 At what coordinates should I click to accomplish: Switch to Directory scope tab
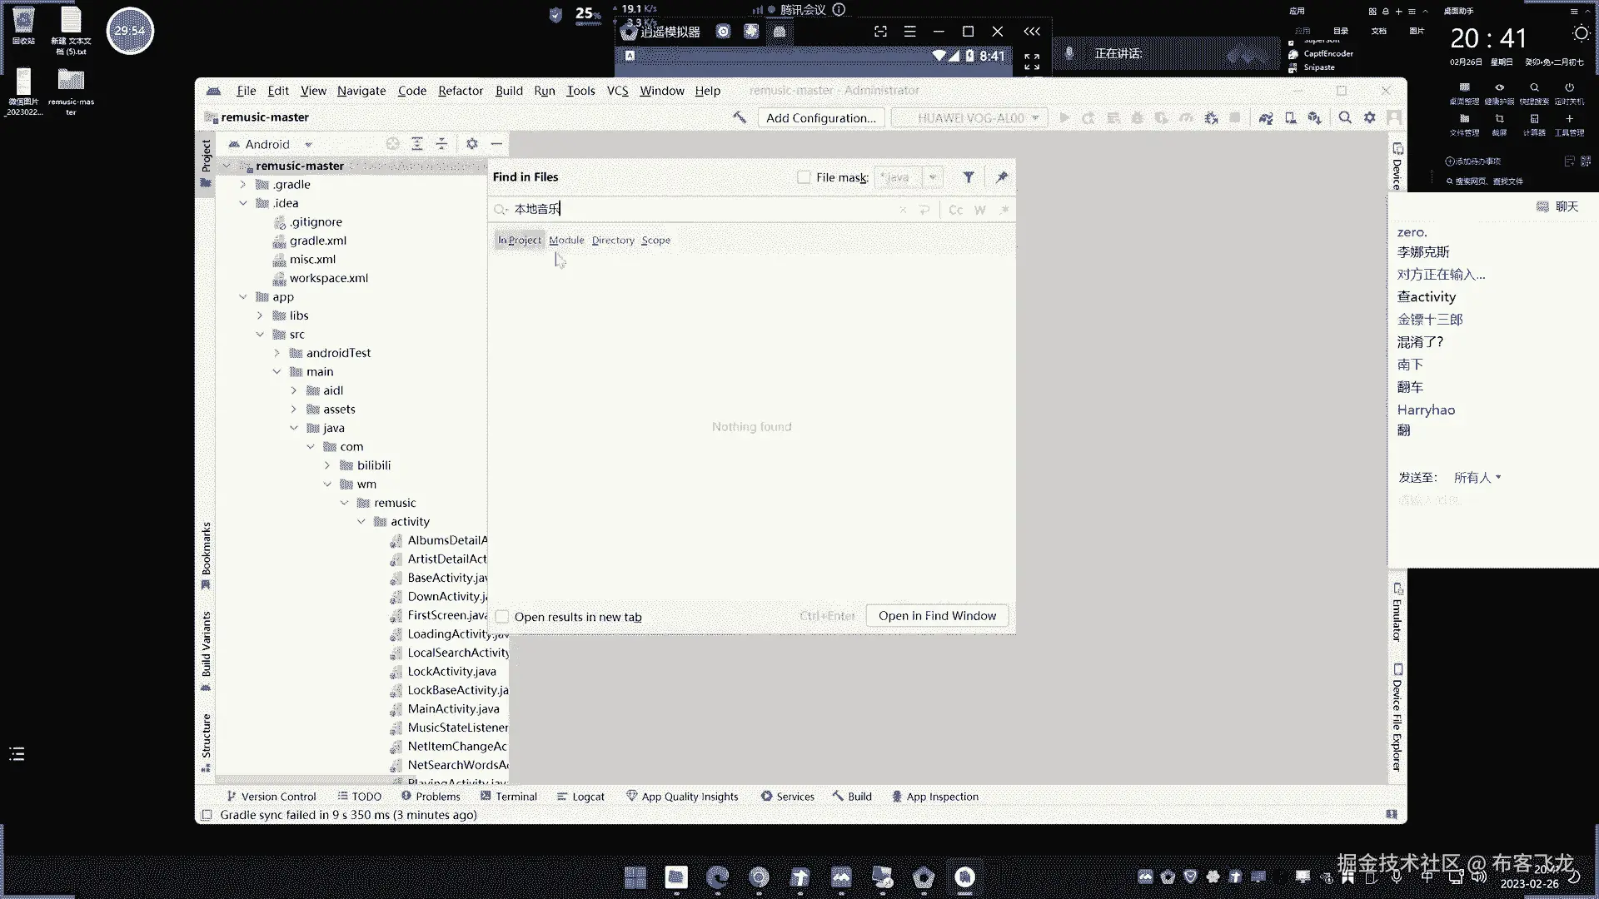click(613, 241)
